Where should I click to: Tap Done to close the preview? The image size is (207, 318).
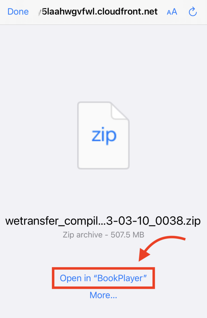(18, 12)
